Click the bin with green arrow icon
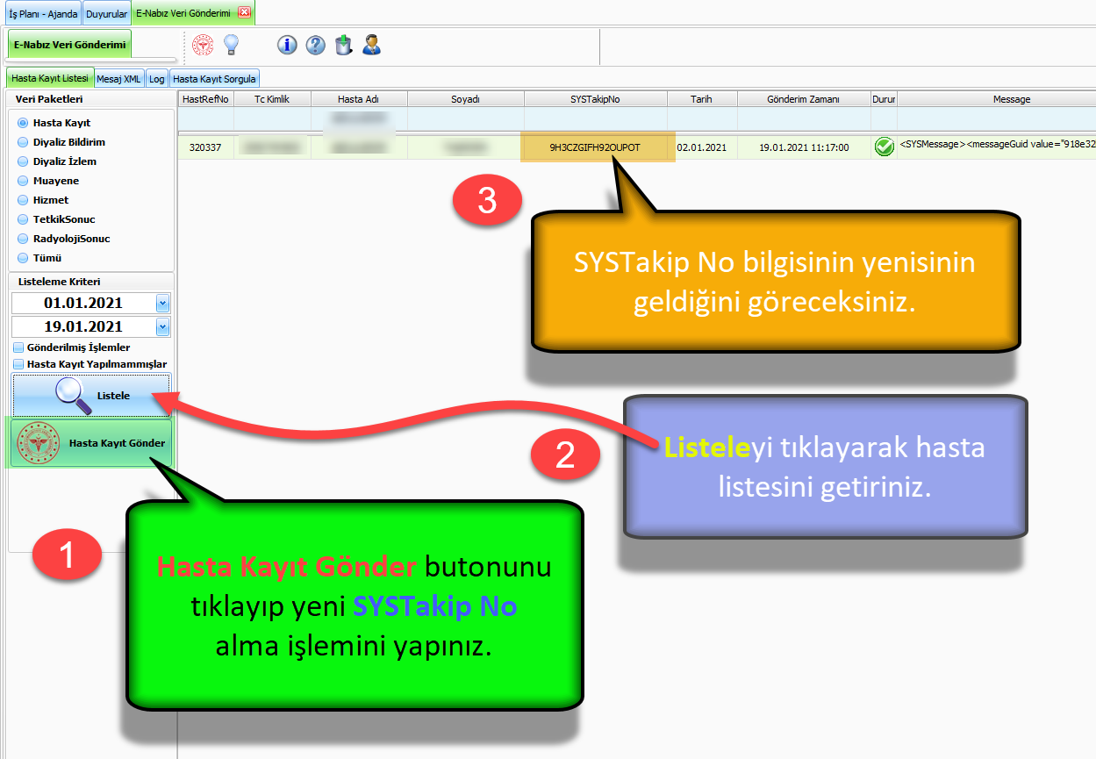 [x=344, y=45]
